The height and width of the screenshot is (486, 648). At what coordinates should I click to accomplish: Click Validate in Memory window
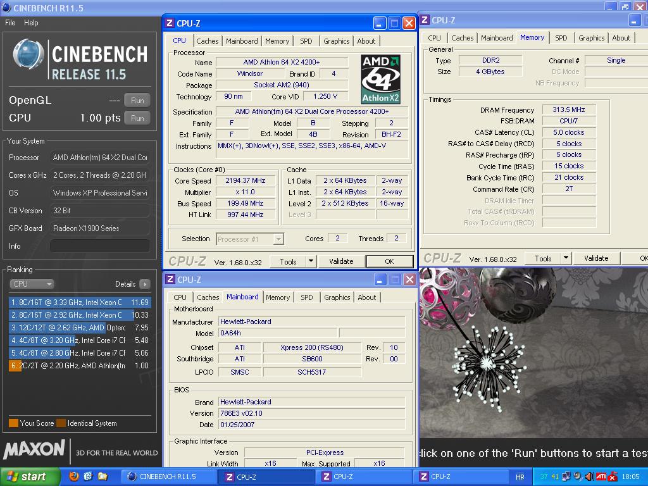pyautogui.click(x=596, y=258)
